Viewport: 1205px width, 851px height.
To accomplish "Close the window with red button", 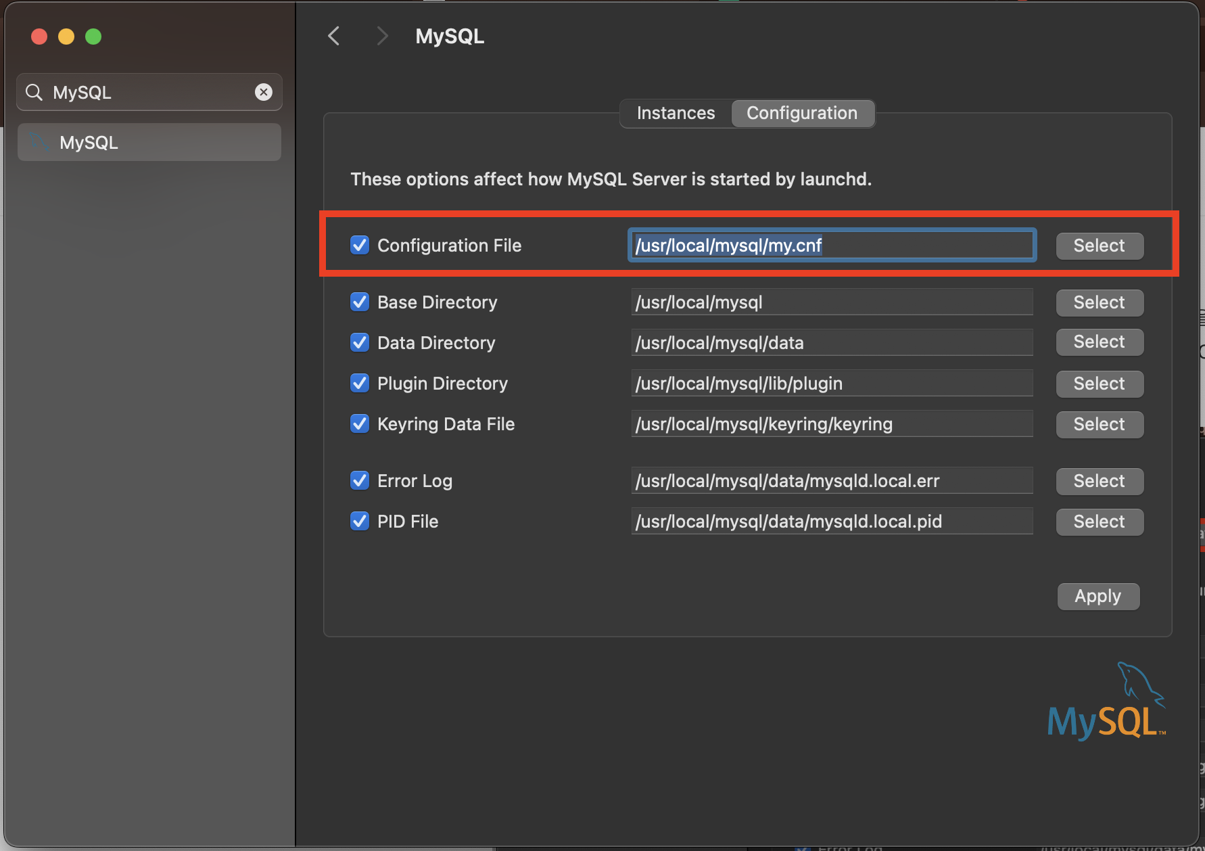I will tap(39, 37).
